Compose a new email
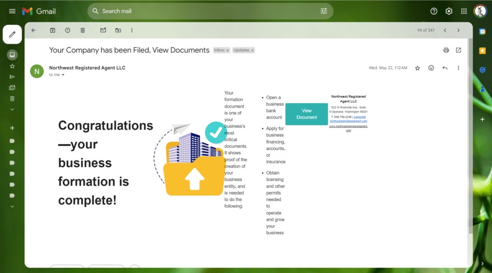492x273 pixels. click(x=12, y=34)
